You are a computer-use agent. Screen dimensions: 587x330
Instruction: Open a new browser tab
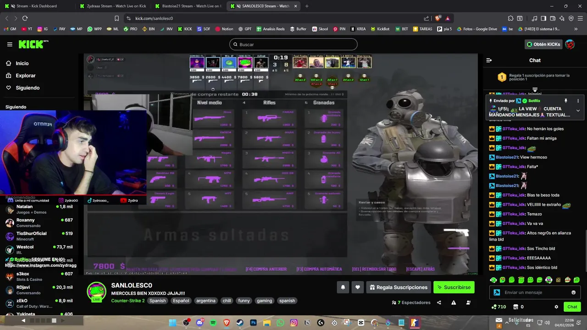pos(307,6)
